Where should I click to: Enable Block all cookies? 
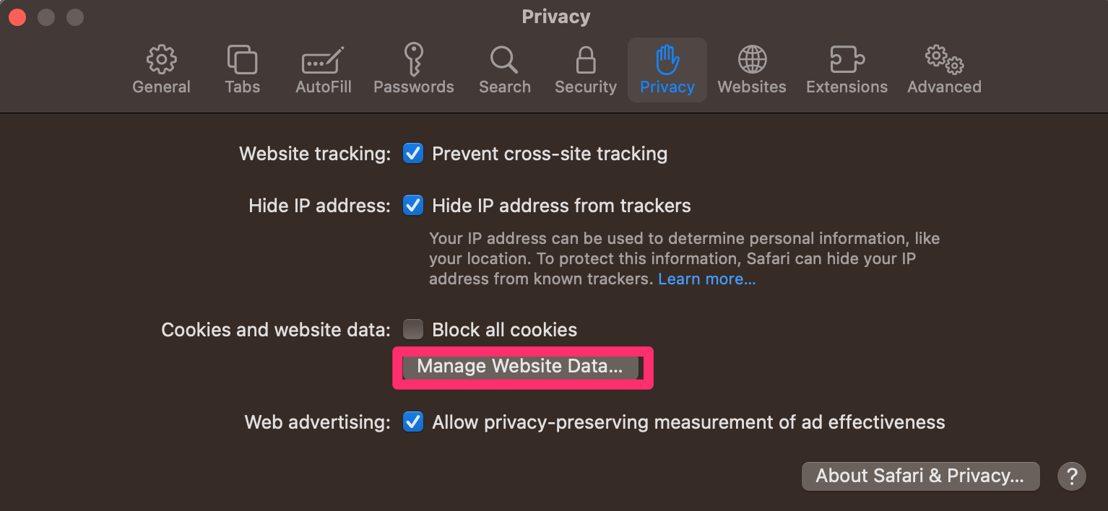pos(412,329)
